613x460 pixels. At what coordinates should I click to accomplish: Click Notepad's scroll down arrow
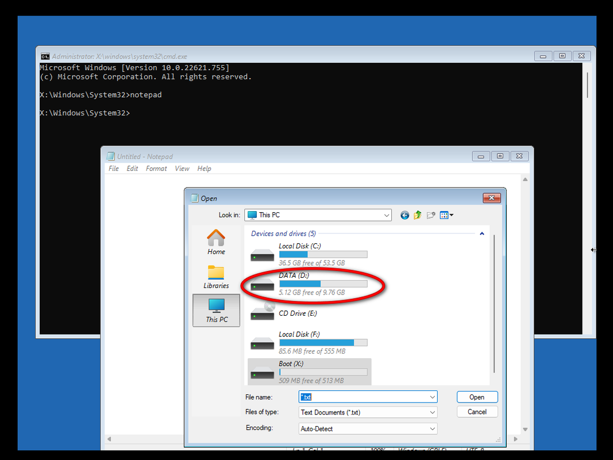pos(525,430)
